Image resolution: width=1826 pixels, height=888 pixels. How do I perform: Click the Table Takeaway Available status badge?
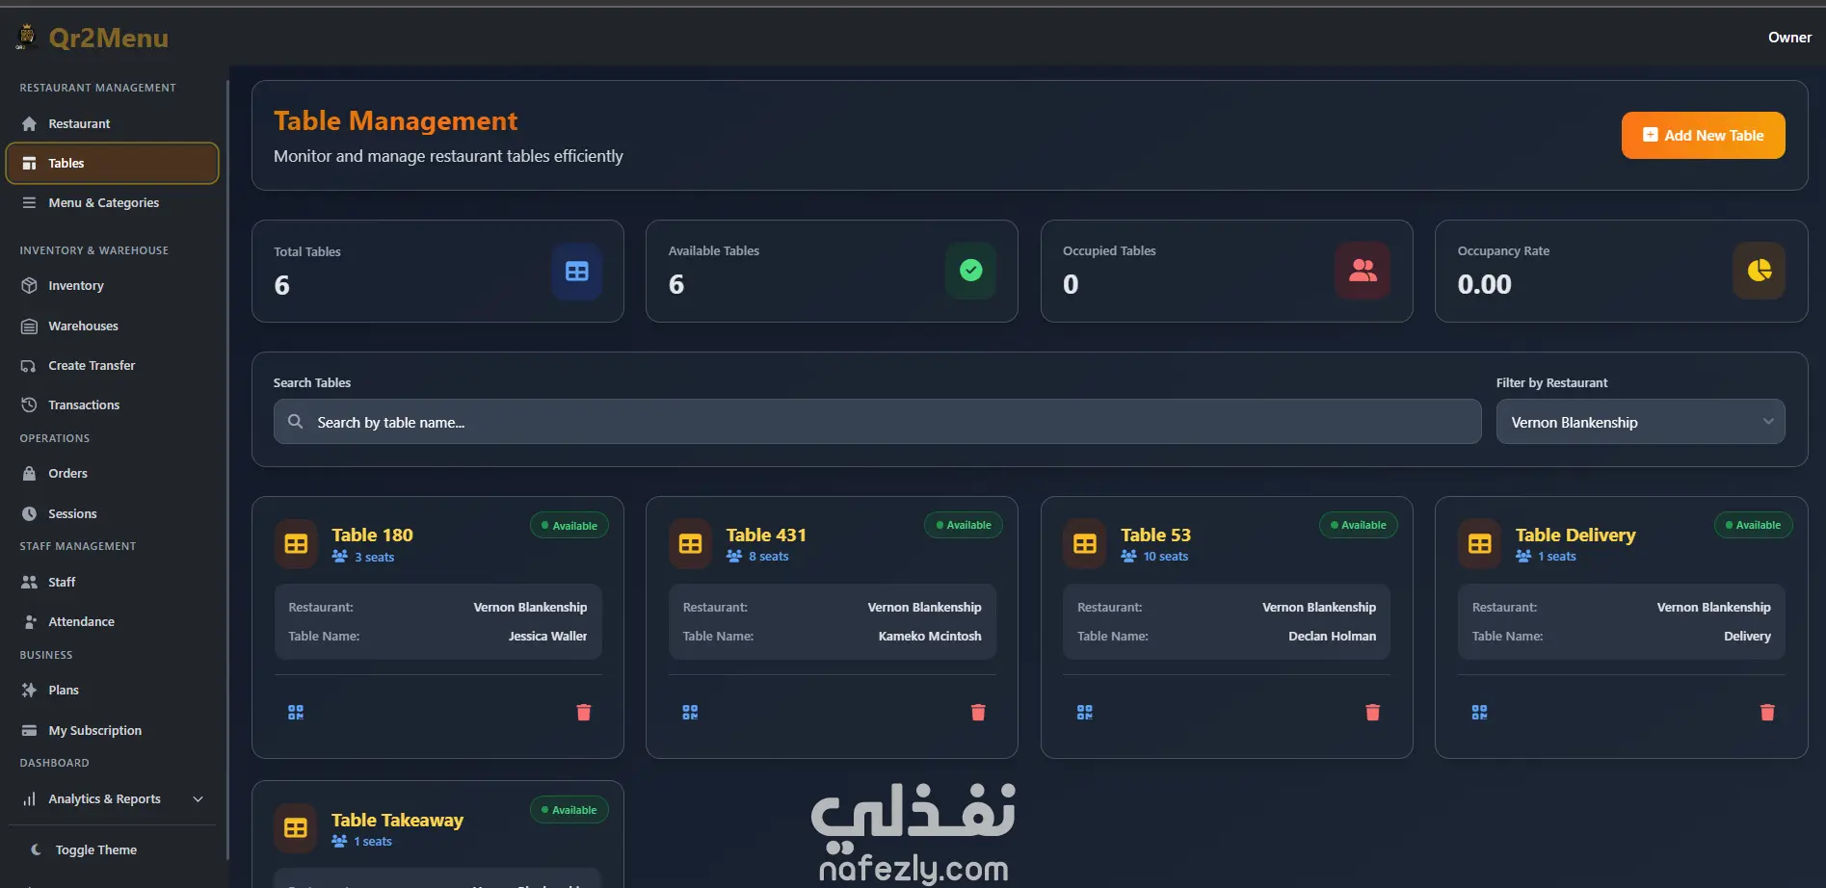[569, 810]
